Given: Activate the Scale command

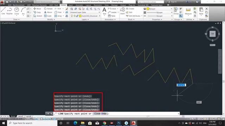Looking at the screenshot, I should pos(48,16).
